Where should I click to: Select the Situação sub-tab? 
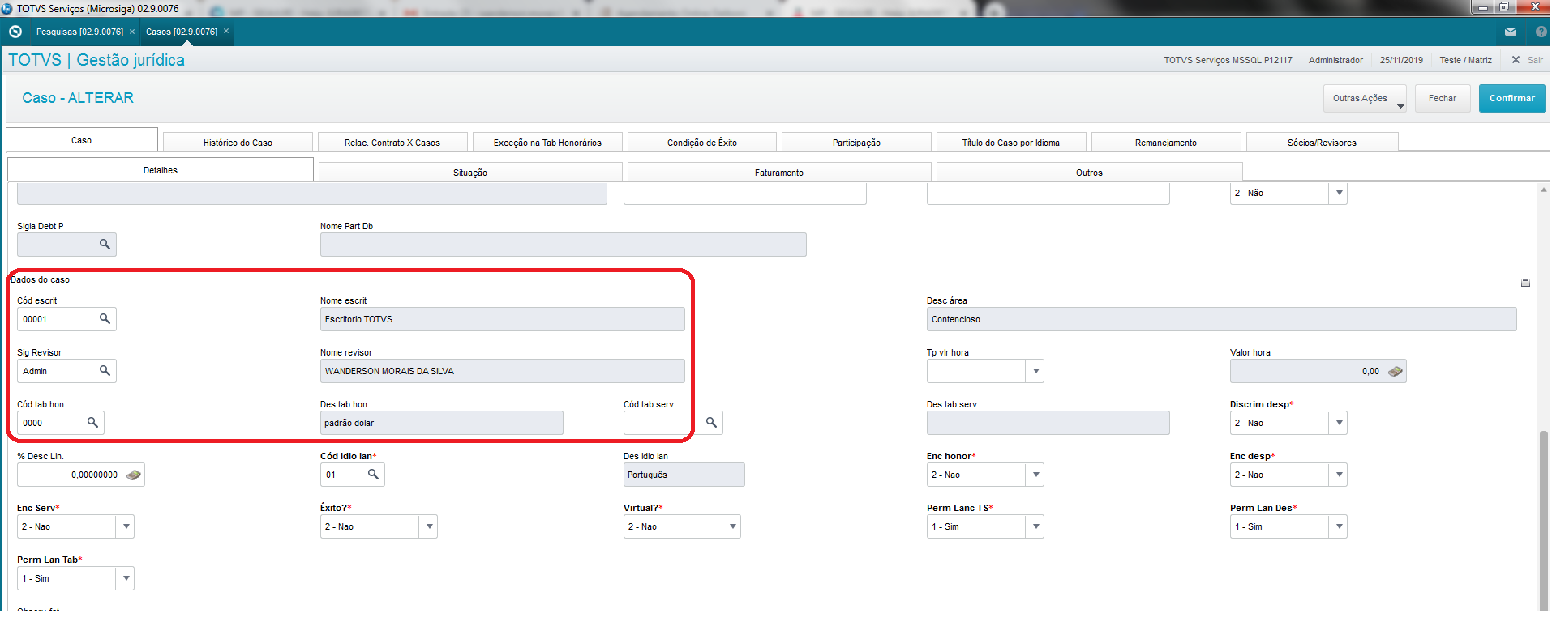pyautogui.click(x=470, y=173)
